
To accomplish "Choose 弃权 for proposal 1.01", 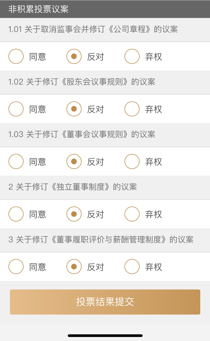I will 132,57.
